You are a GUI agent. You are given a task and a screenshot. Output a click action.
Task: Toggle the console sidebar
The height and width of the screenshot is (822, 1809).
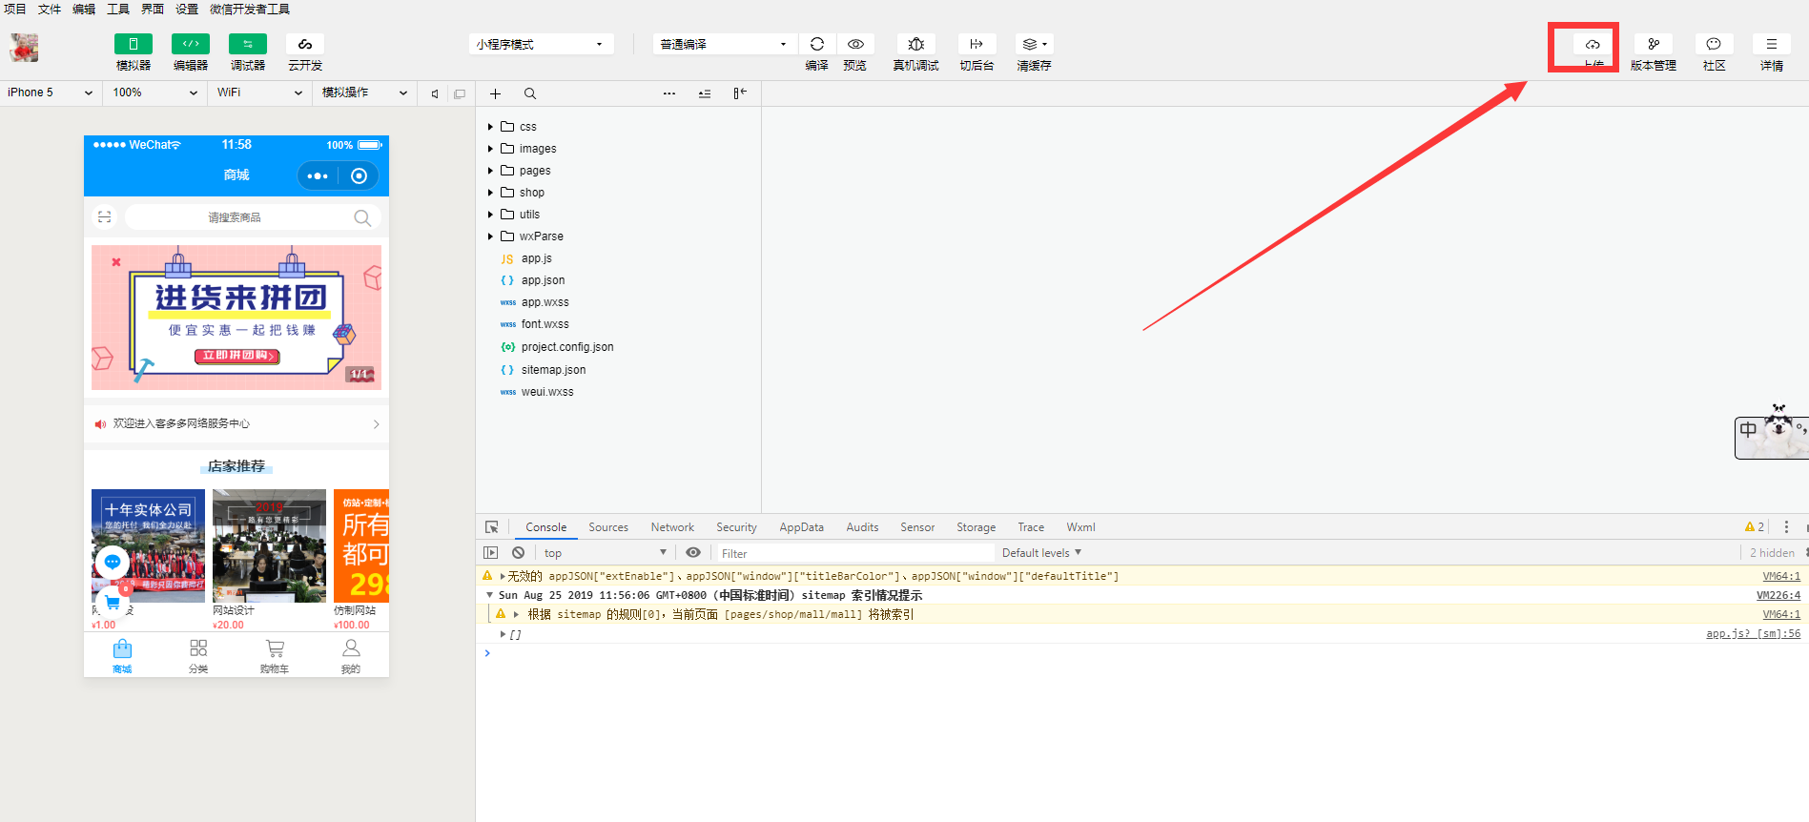(x=491, y=553)
